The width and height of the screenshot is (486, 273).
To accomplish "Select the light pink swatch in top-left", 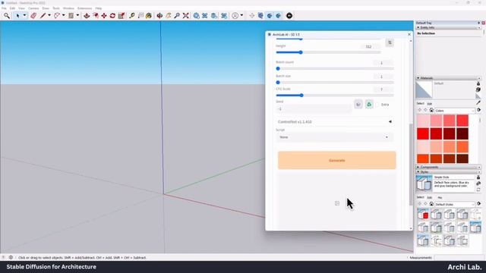I will [x=423, y=121].
